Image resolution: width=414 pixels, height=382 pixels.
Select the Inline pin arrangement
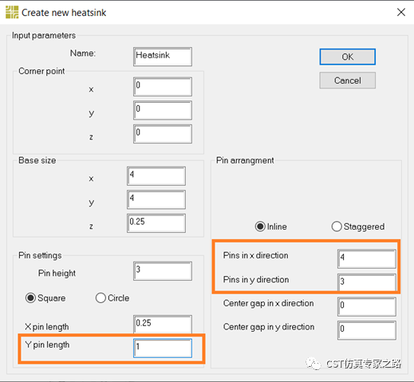270,226
